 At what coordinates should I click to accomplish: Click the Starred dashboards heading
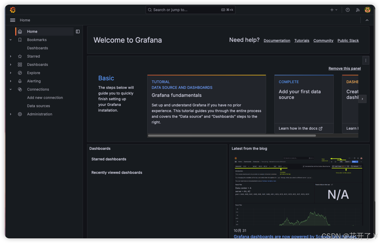[109, 159]
